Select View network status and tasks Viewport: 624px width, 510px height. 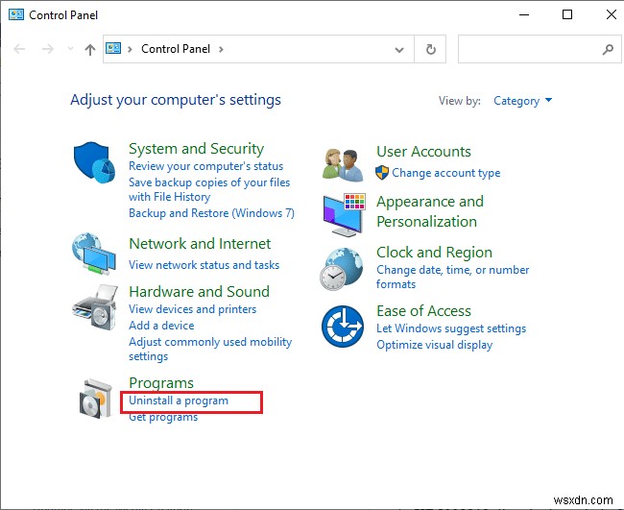pyautogui.click(x=204, y=265)
